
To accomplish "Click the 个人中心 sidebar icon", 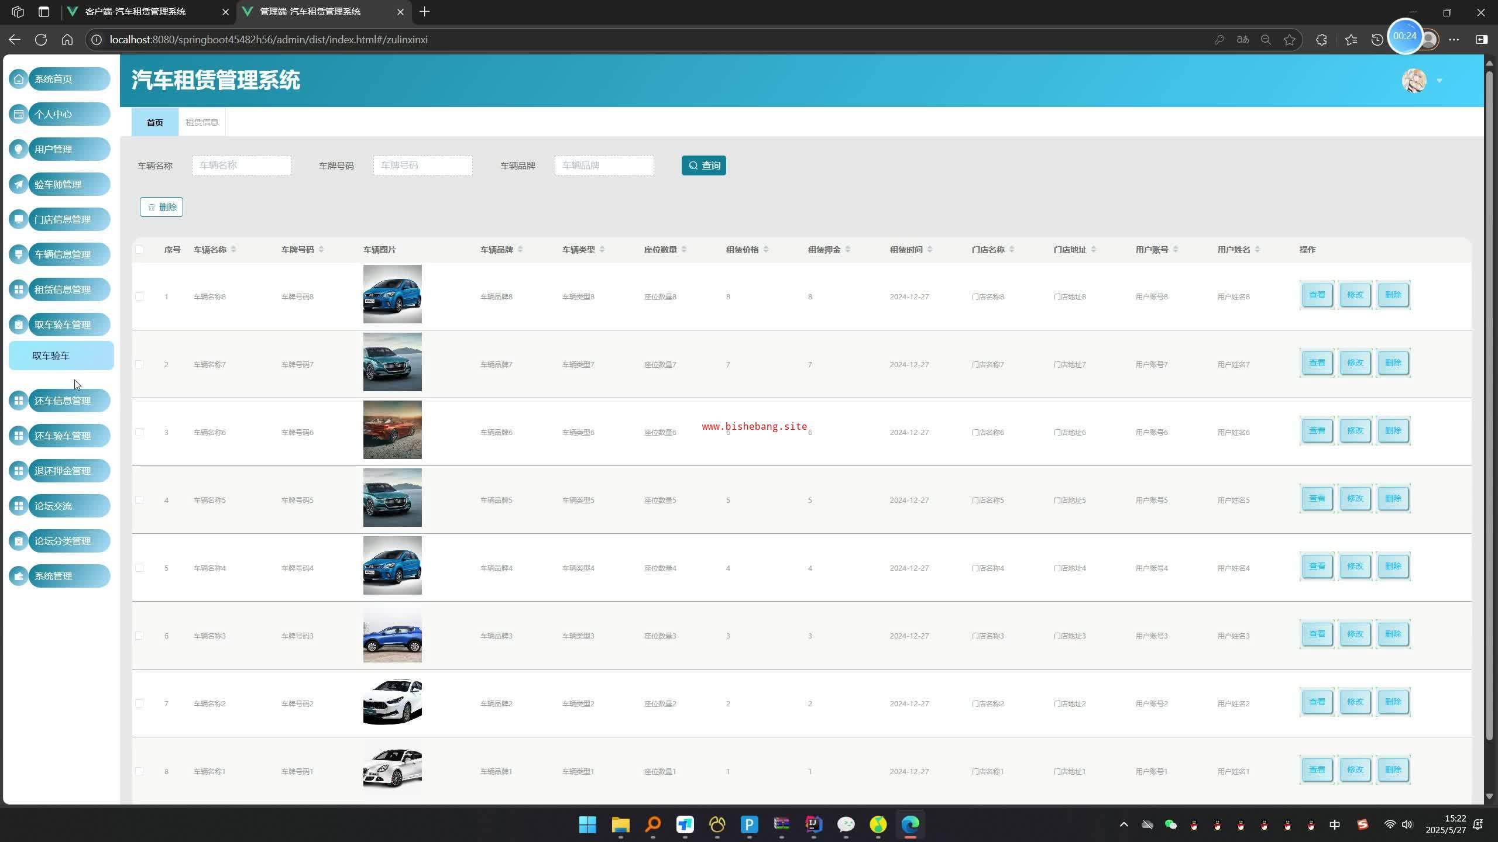I will [x=19, y=114].
